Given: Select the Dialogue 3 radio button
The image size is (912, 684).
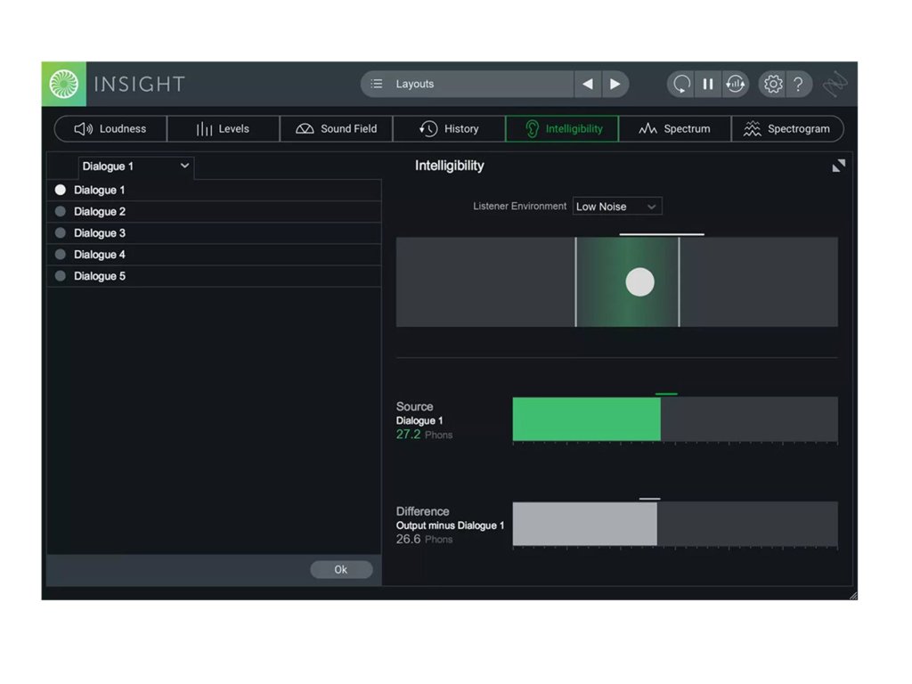Looking at the screenshot, I should pyautogui.click(x=60, y=232).
